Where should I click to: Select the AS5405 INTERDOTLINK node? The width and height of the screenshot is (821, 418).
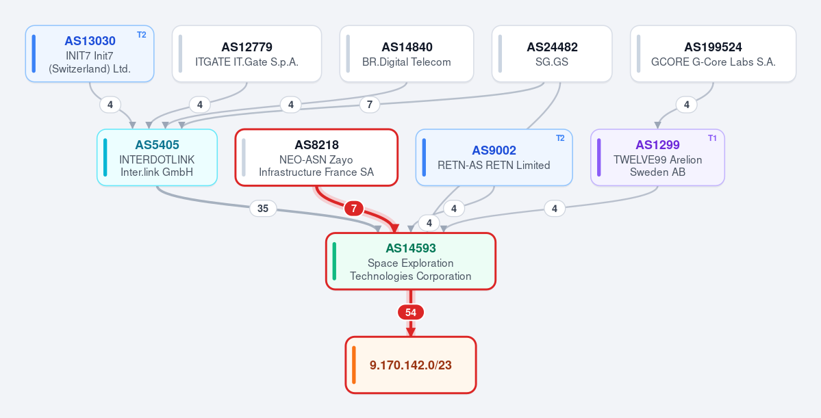pyautogui.click(x=157, y=157)
